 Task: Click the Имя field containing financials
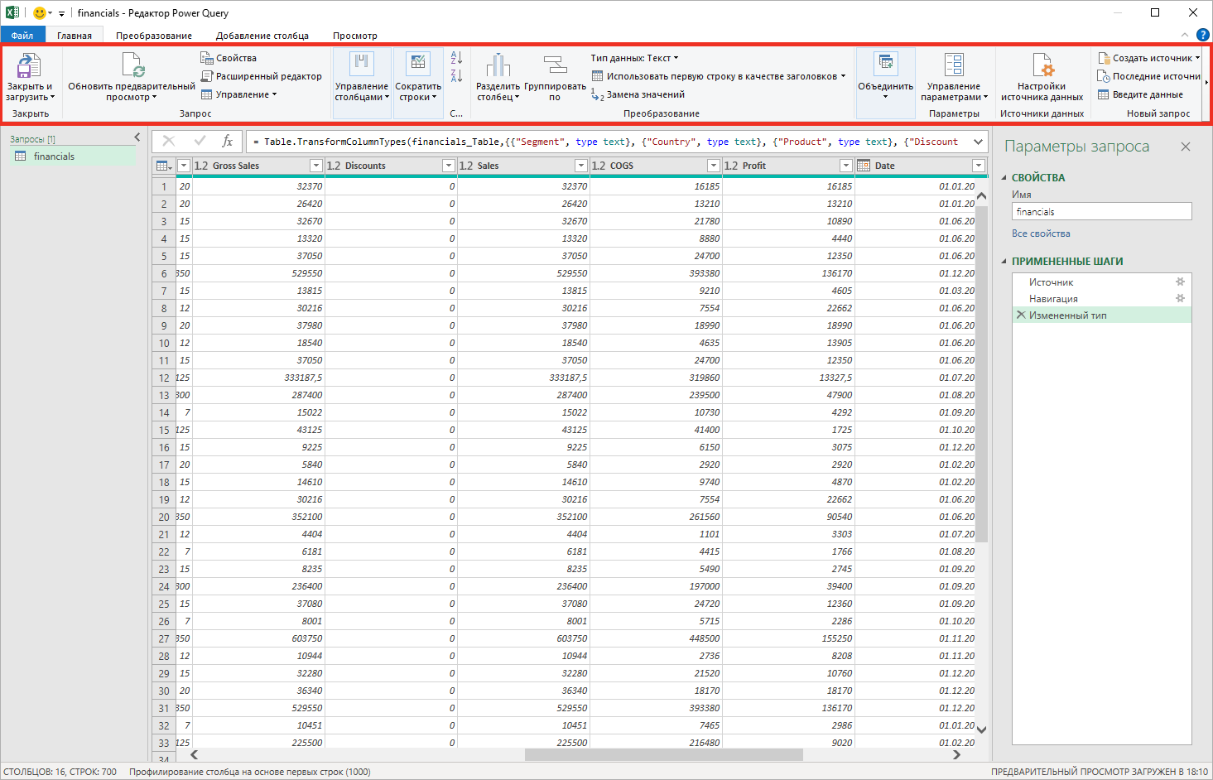tap(1101, 212)
